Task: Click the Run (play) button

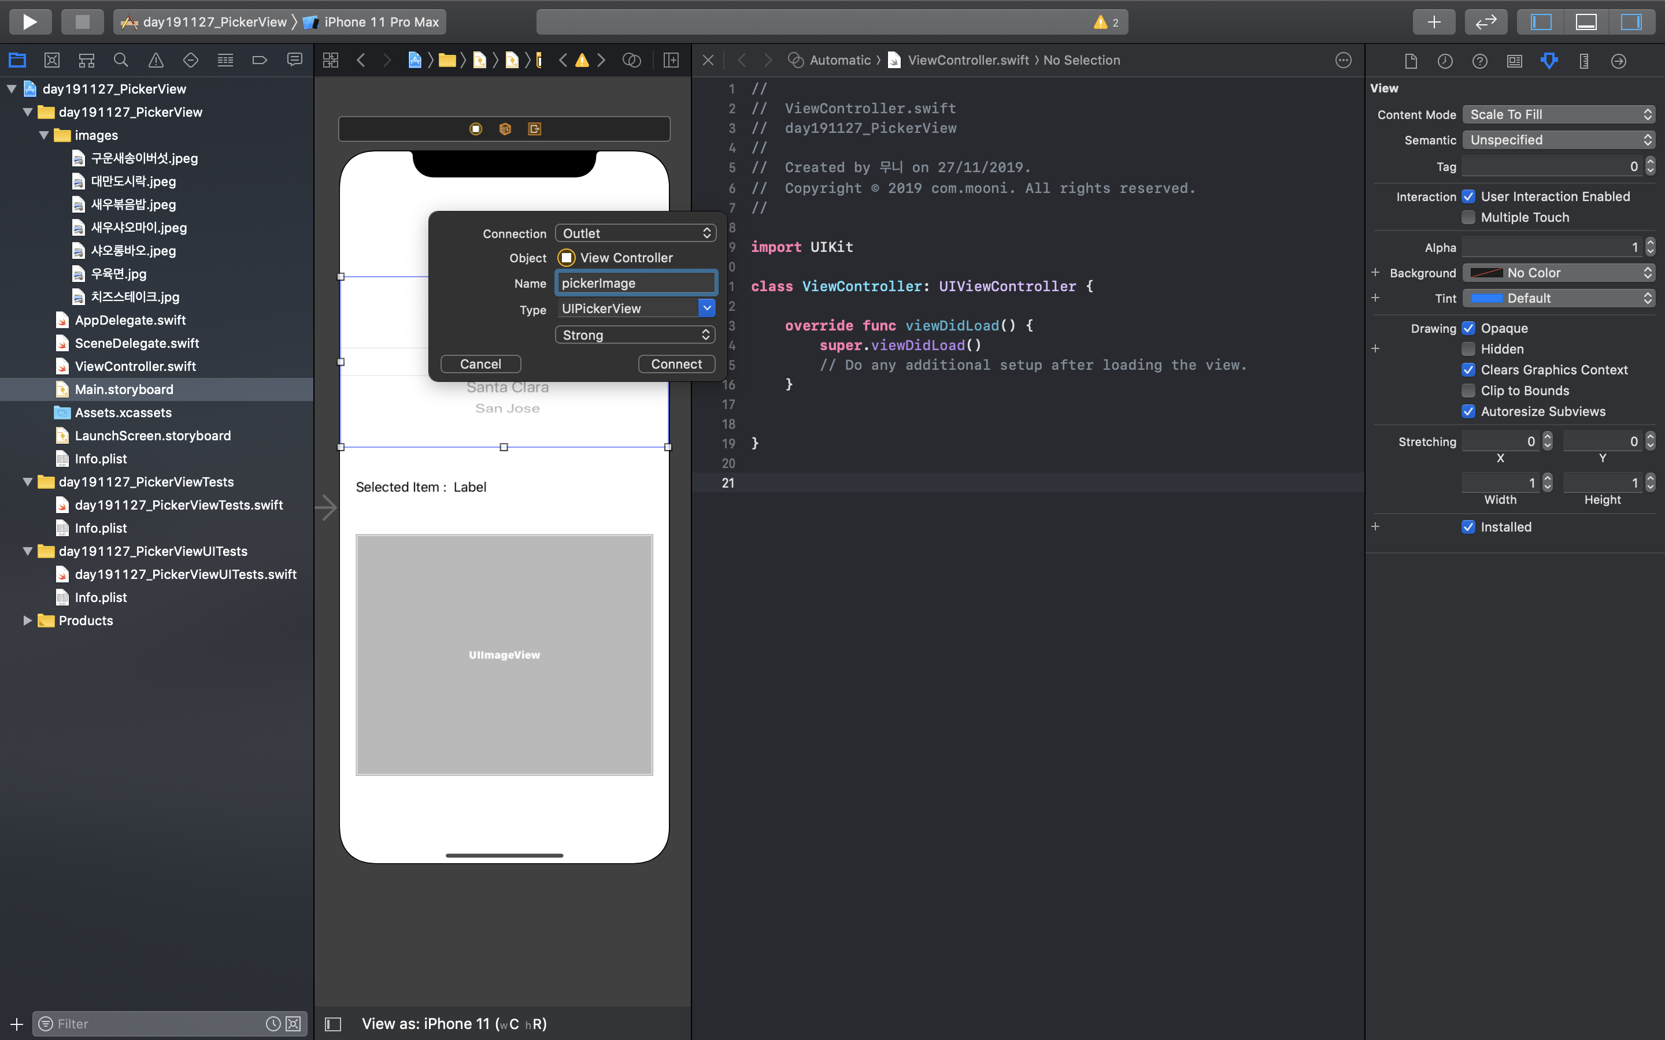Action: point(29,22)
